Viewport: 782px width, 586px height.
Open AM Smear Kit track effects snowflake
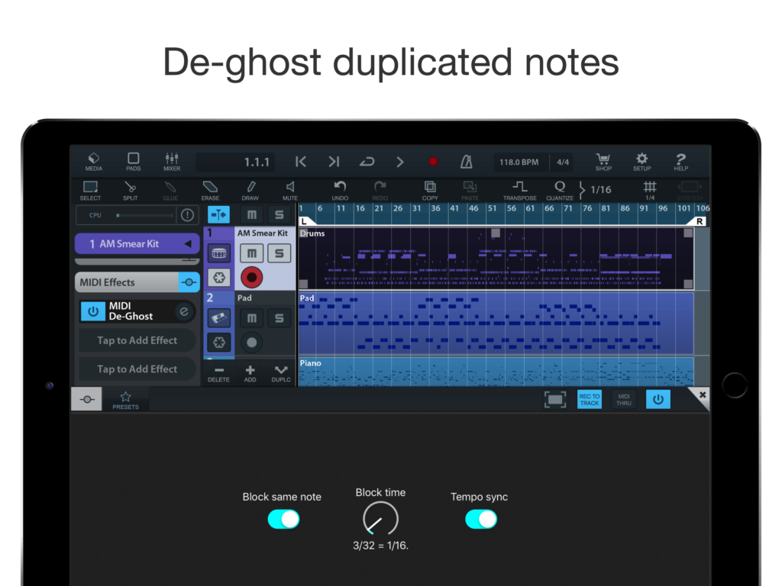click(x=219, y=278)
